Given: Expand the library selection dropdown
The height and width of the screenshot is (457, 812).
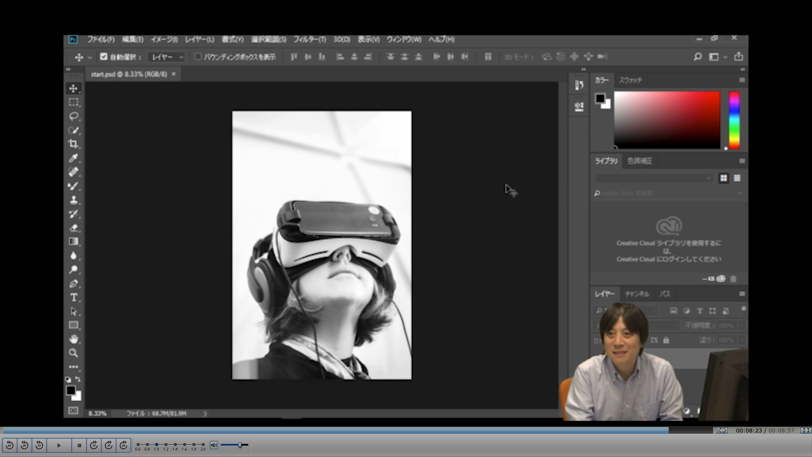Looking at the screenshot, I should click(x=654, y=178).
